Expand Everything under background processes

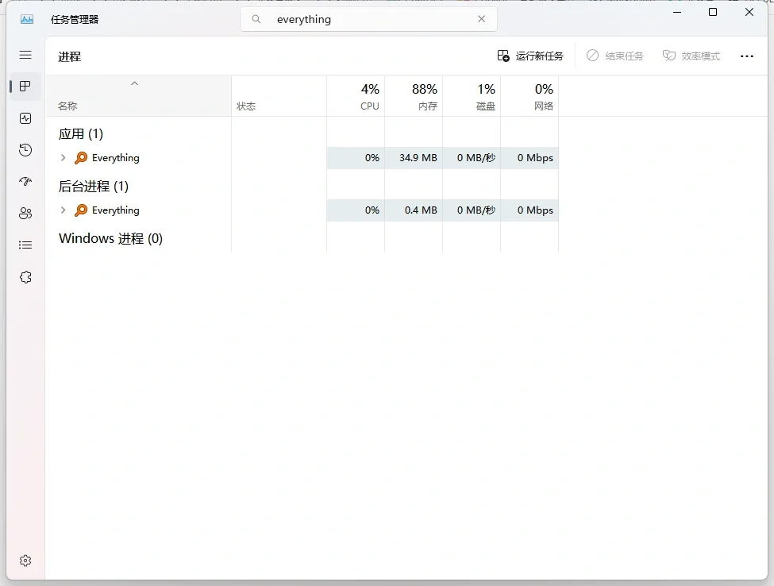(64, 210)
